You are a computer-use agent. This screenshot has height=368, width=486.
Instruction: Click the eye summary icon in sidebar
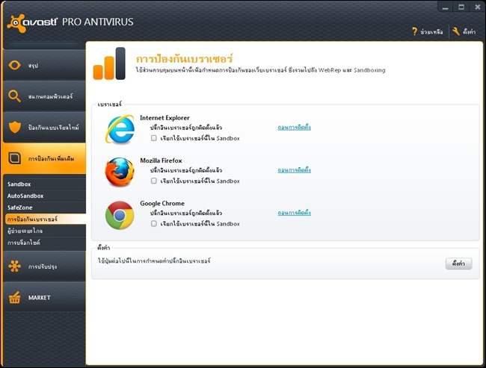point(14,65)
